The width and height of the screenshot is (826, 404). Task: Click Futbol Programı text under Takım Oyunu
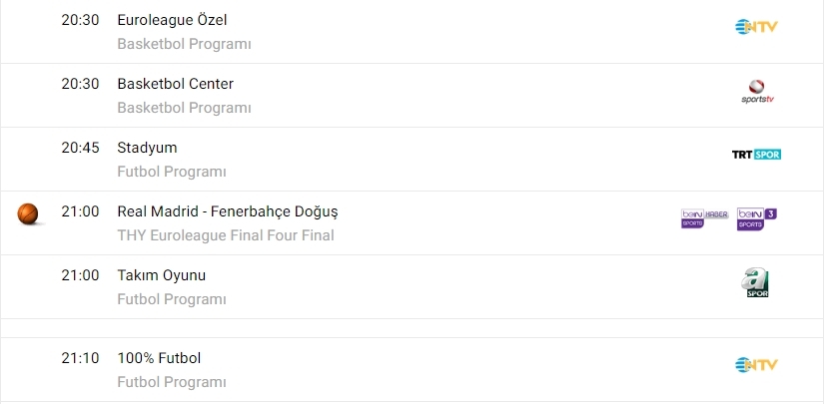point(172,299)
